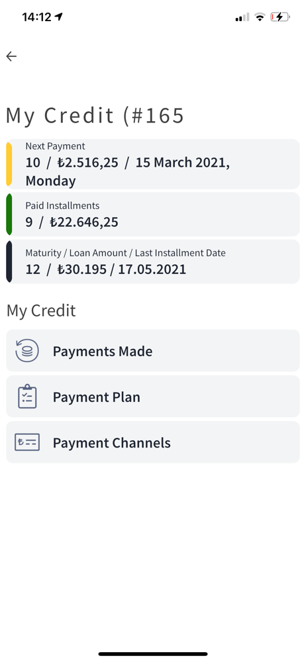
Task: Click the green Paid Installments color bar
Action: click(9, 214)
